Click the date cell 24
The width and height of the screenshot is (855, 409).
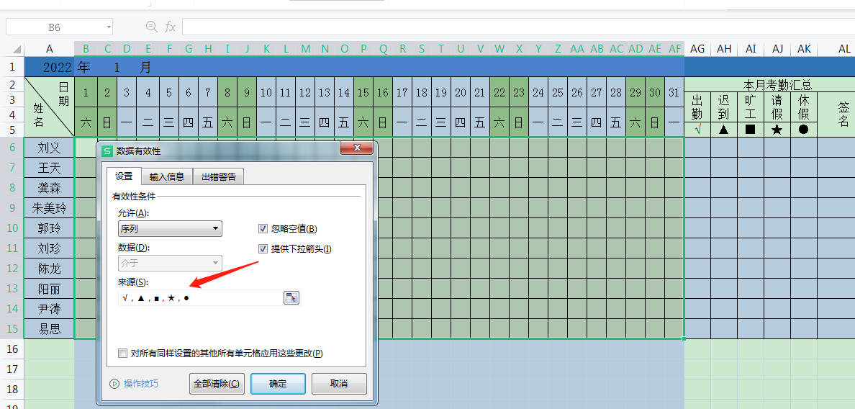pos(538,92)
